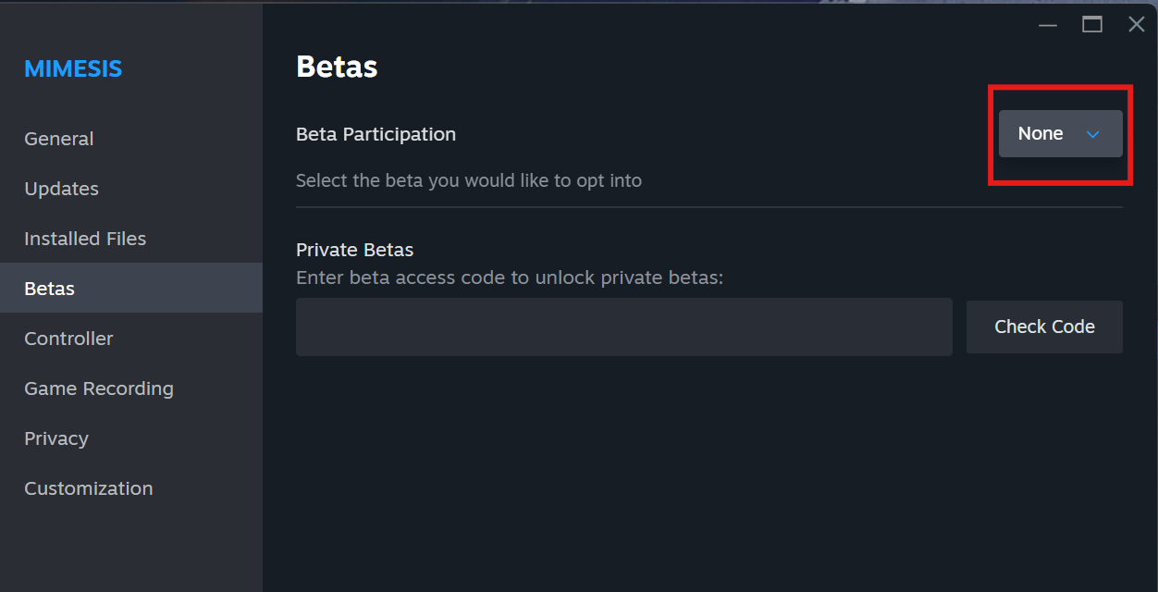The width and height of the screenshot is (1158, 592).
Task: Click the Private Betas label
Action: (354, 250)
